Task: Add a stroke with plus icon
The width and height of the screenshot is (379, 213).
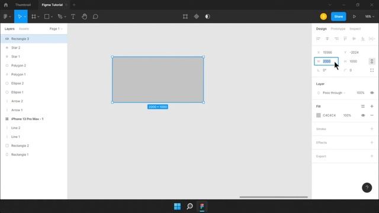Action: (x=372, y=129)
